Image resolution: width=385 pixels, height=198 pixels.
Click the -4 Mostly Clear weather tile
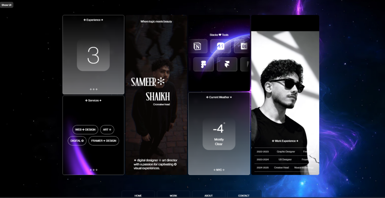pos(219,134)
